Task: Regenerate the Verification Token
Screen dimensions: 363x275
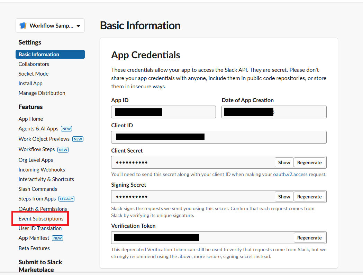Action: click(309, 238)
